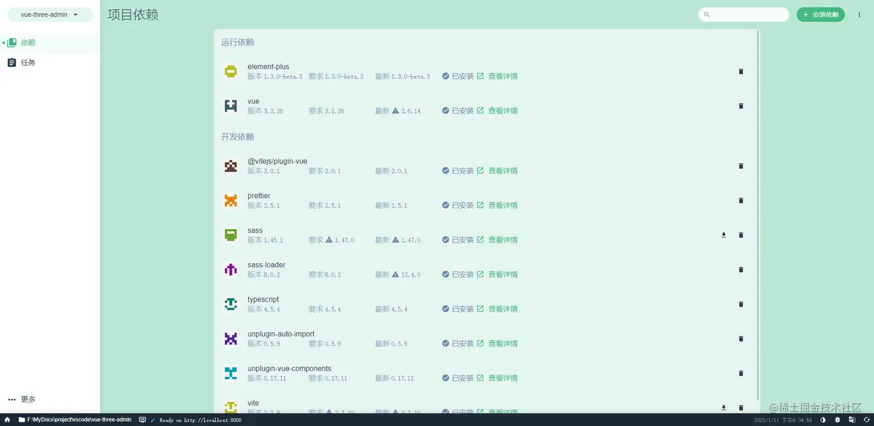Screen dimensions: 874x426
Task: Open vue's external link beside 已安装
Action: tap(480, 110)
